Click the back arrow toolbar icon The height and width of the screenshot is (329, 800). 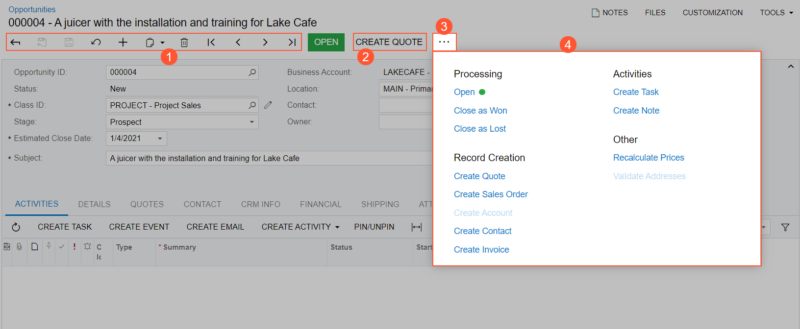click(16, 43)
